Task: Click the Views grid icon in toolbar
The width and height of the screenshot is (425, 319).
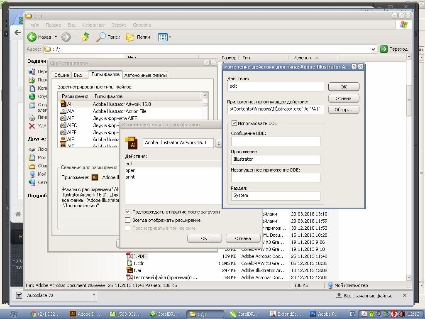Action: [163, 37]
